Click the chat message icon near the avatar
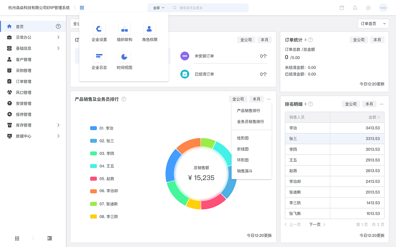The image size is (396, 247). pyautogui.click(x=368, y=8)
